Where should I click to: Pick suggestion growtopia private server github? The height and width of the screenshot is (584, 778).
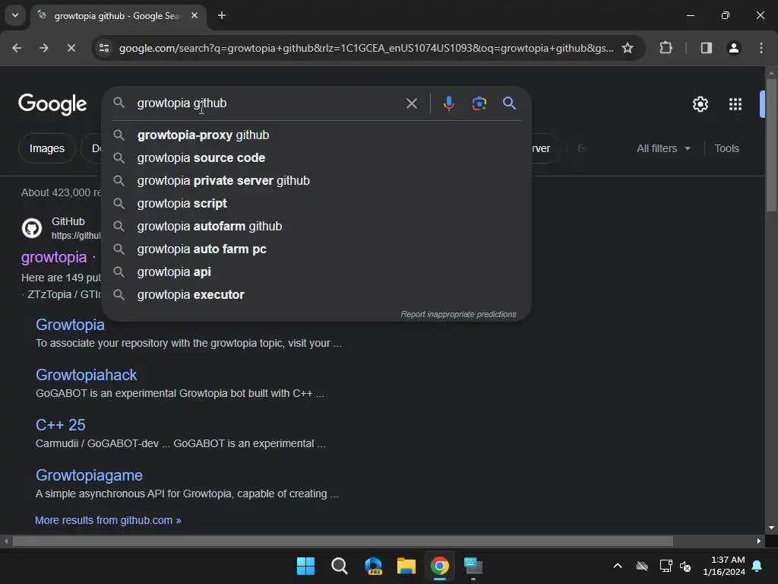316,181
